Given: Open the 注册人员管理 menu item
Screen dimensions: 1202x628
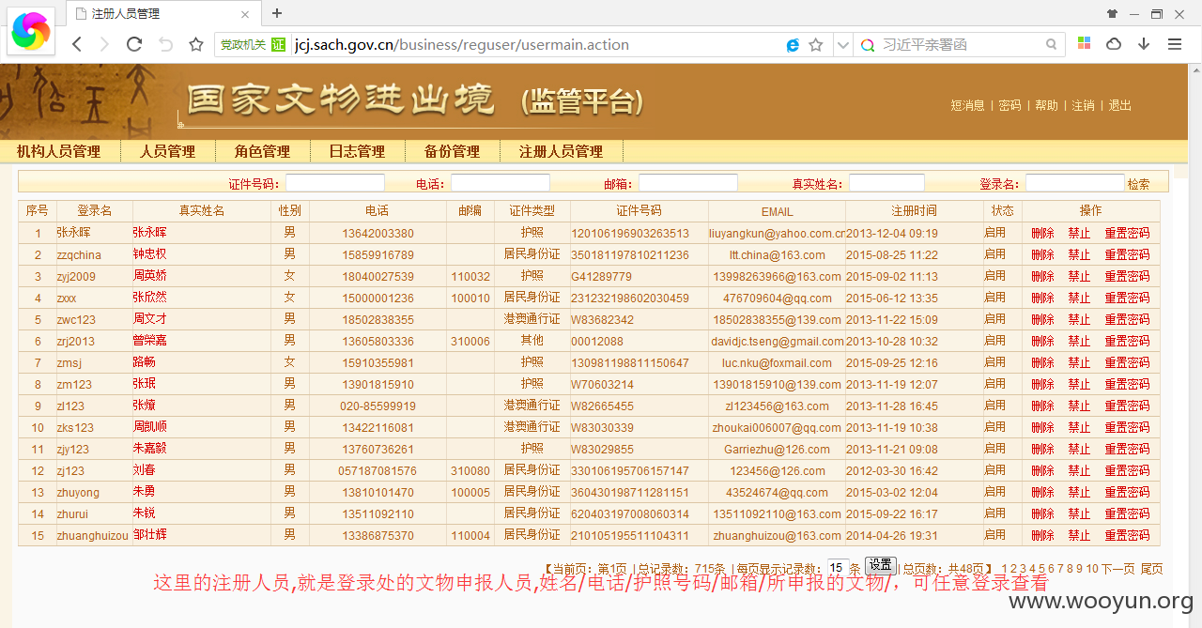Looking at the screenshot, I should 562,151.
